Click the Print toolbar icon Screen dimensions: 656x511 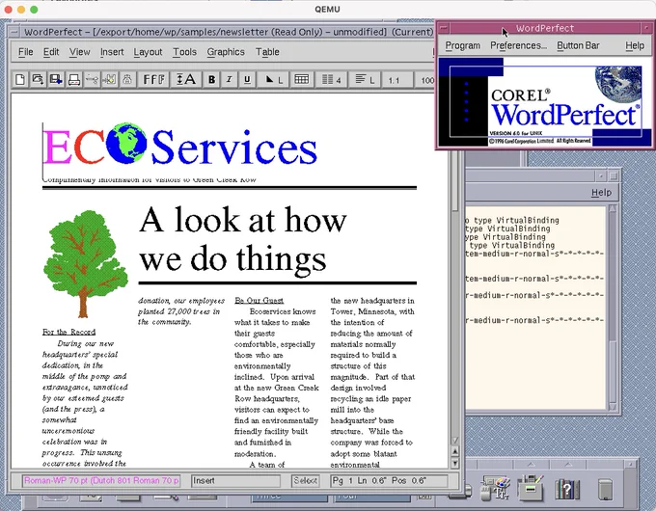click(74, 79)
